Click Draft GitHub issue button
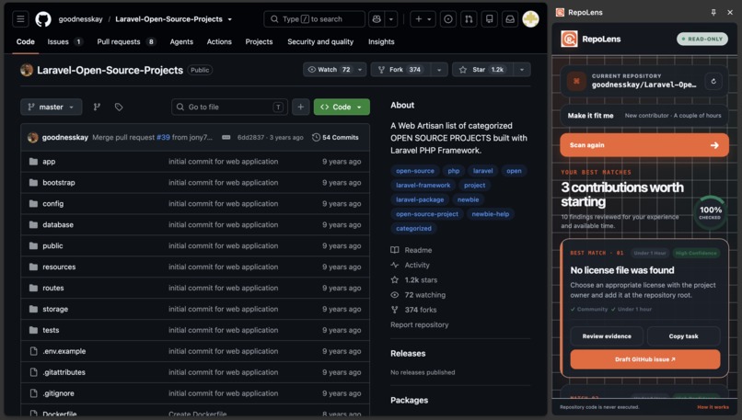 (x=645, y=359)
